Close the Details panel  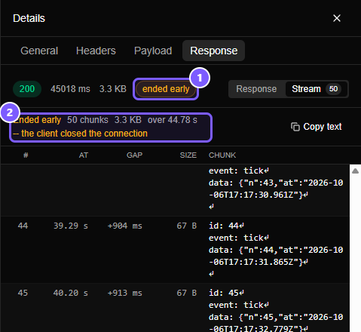337,18
